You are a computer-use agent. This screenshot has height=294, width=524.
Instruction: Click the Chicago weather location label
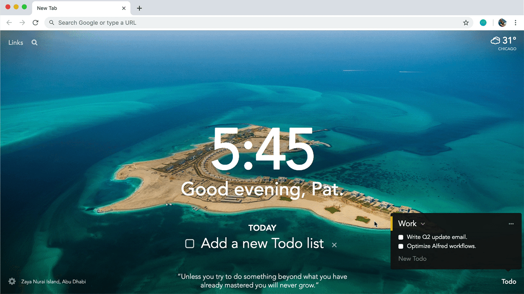pos(507,49)
